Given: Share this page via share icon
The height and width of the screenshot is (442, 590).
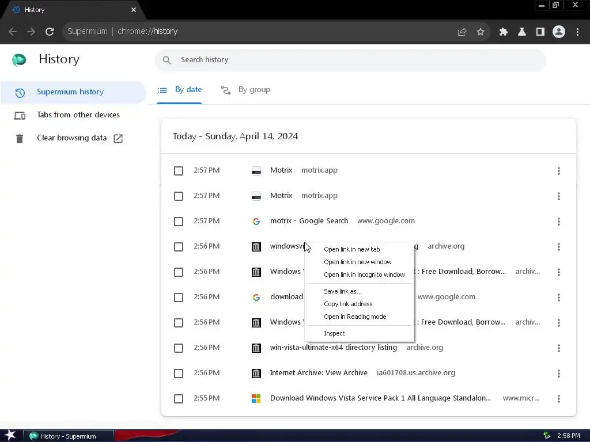Looking at the screenshot, I should [x=462, y=32].
